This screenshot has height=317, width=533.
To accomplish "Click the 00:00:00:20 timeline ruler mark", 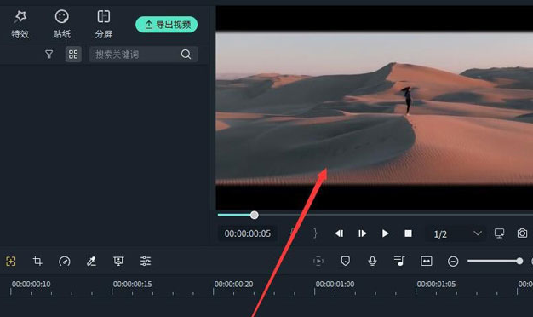I will coord(233,284).
